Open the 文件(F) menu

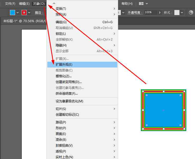point(10,4)
